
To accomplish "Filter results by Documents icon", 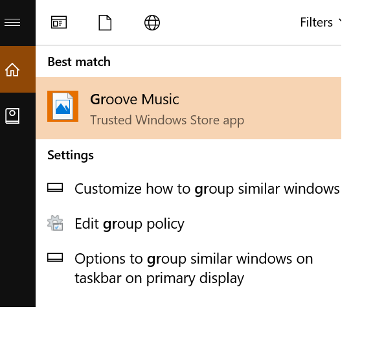I will pos(105,23).
